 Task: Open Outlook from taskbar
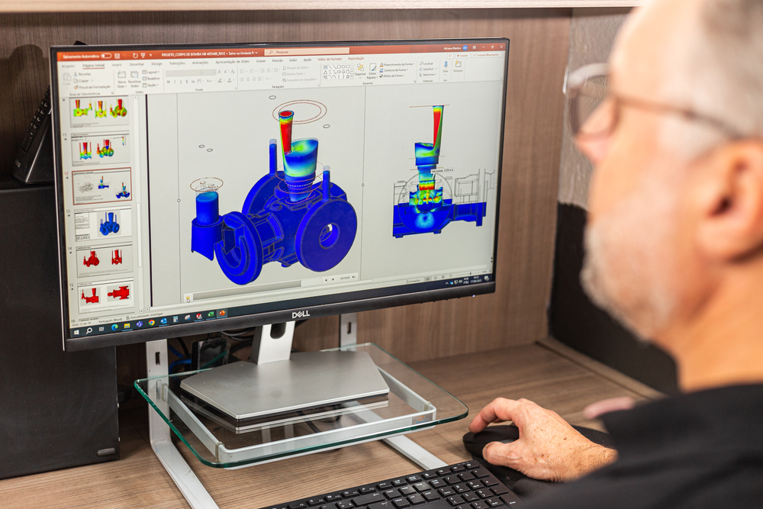[163, 321]
